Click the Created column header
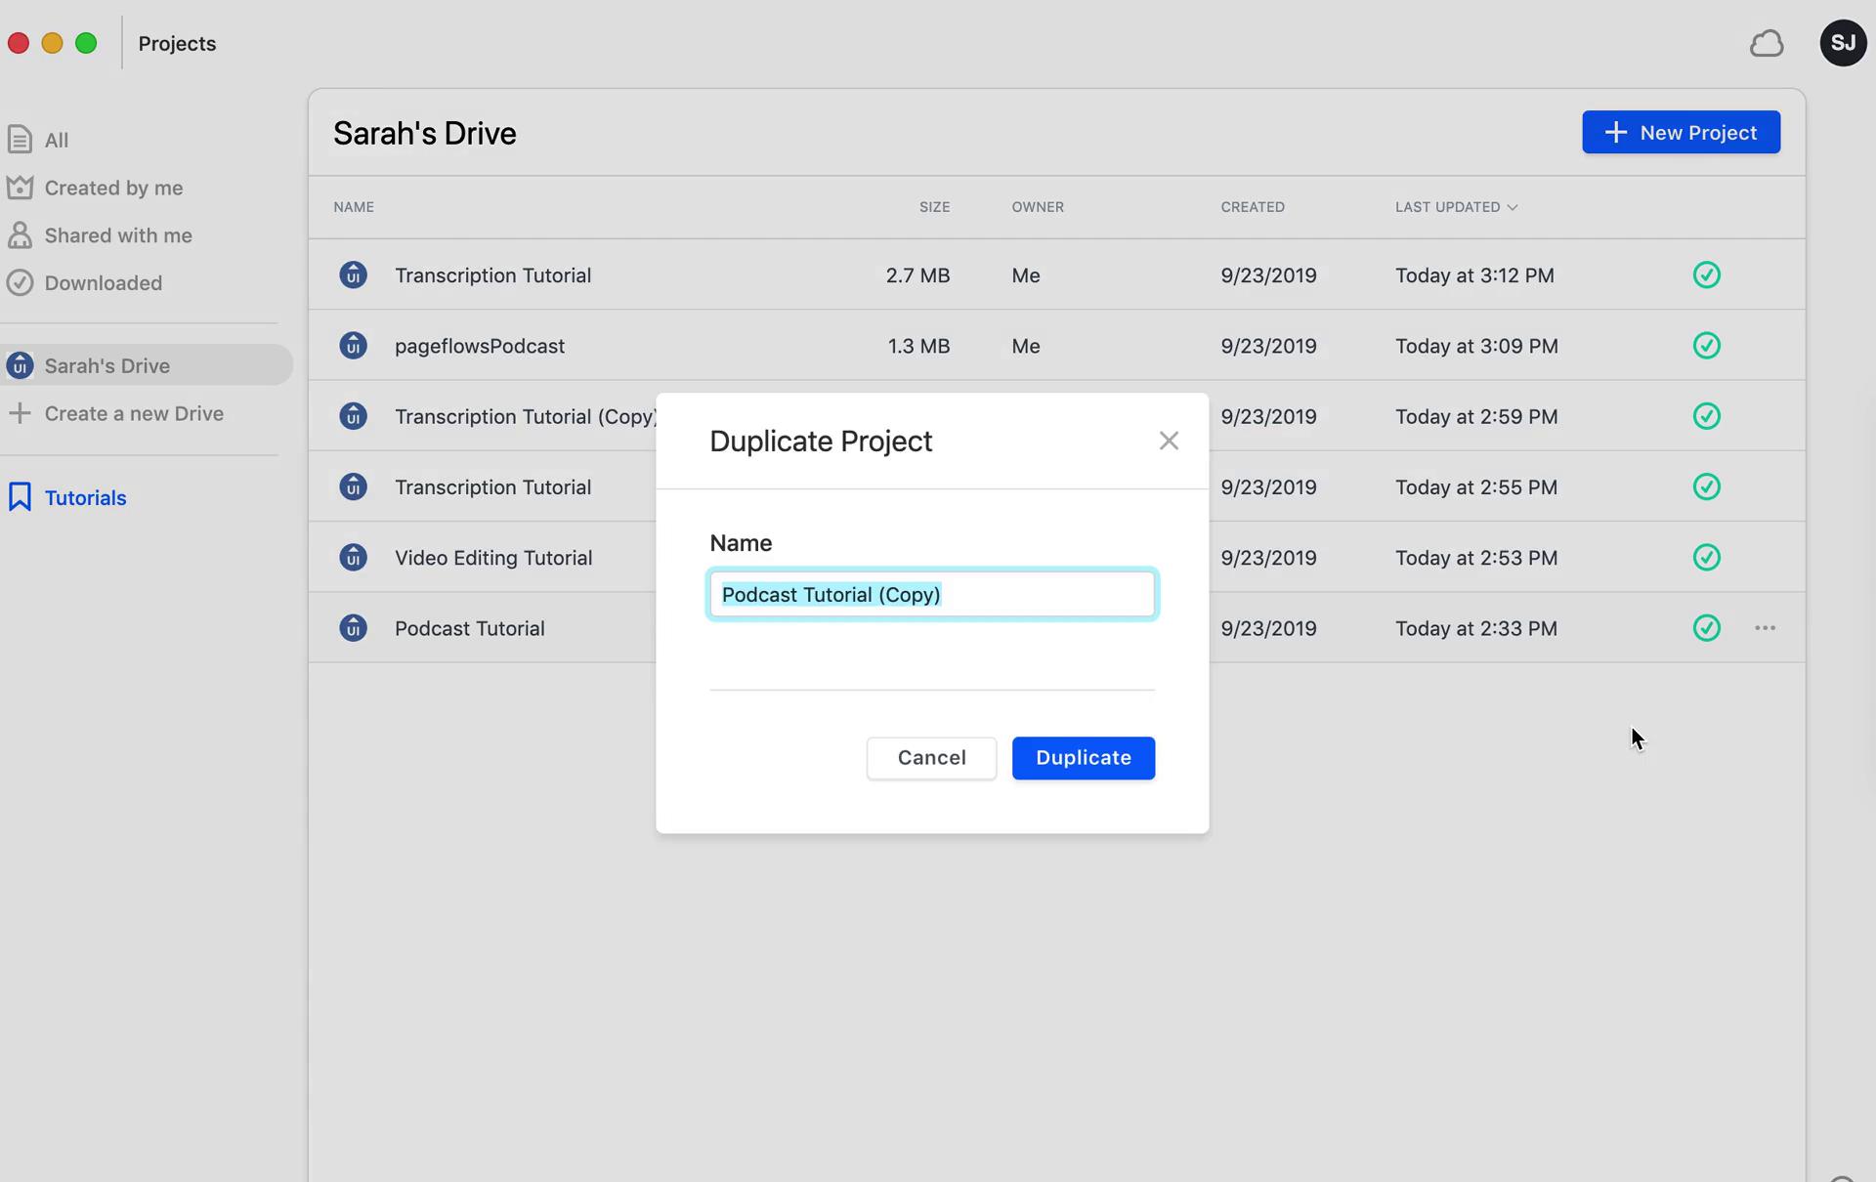The width and height of the screenshot is (1876, 1182). (1253, 207)
